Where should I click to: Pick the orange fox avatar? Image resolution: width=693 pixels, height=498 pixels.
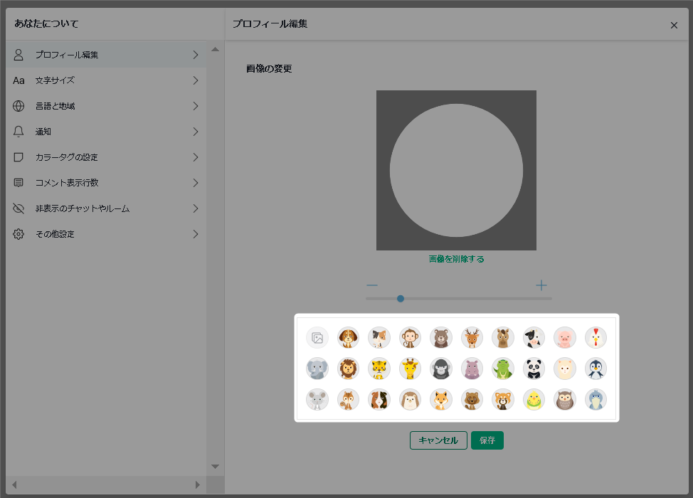[x=441, y=400]
